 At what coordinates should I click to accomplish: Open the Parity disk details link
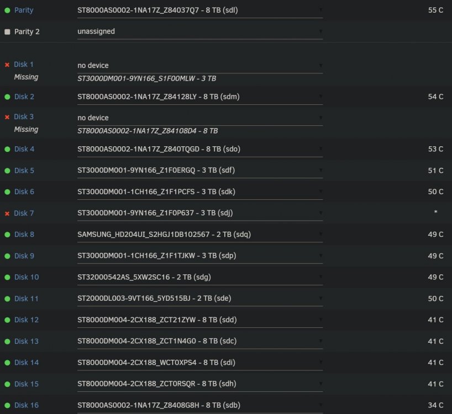[x=24, y=10]
